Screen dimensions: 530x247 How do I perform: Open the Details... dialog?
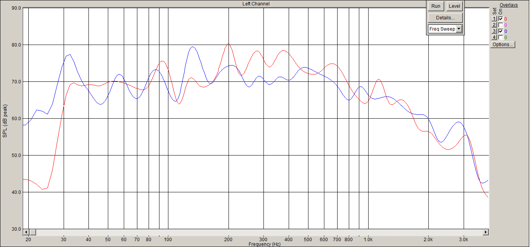(x=445, y=18)
